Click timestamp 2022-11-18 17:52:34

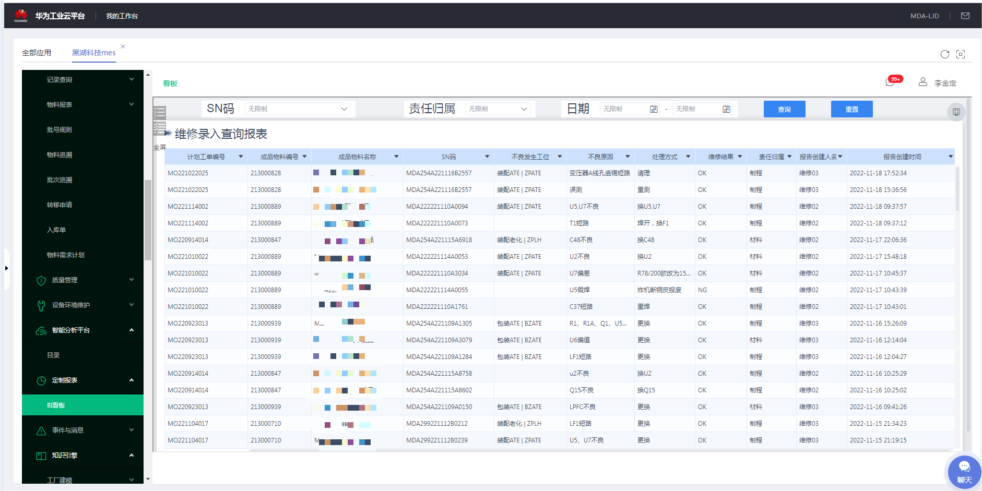pyautogui.click(x=878, y=173)
